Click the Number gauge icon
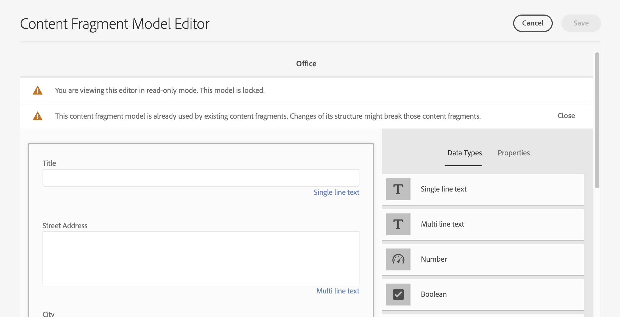Screen dimensions: 620x317 [x=398, y=259]
